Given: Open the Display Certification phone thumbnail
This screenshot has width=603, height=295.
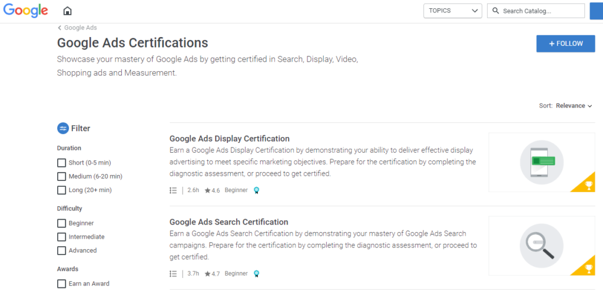Looking at the screenshot, I should 542,162.
